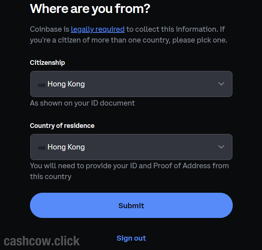The height and width of the screenshot is (250, 262).
Task: Click the Citizenship field label
Action: (47, 63)
